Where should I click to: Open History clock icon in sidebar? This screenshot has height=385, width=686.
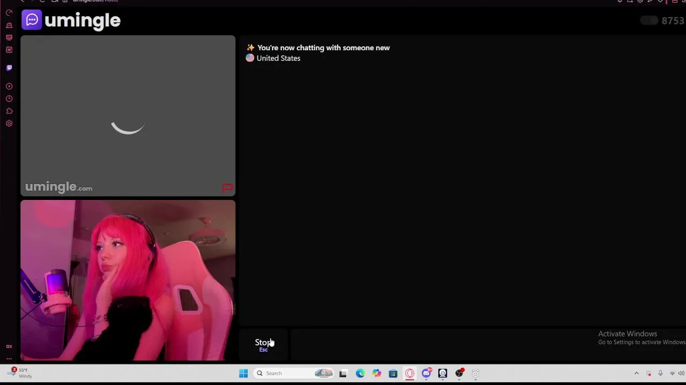(x=9, y=98)
